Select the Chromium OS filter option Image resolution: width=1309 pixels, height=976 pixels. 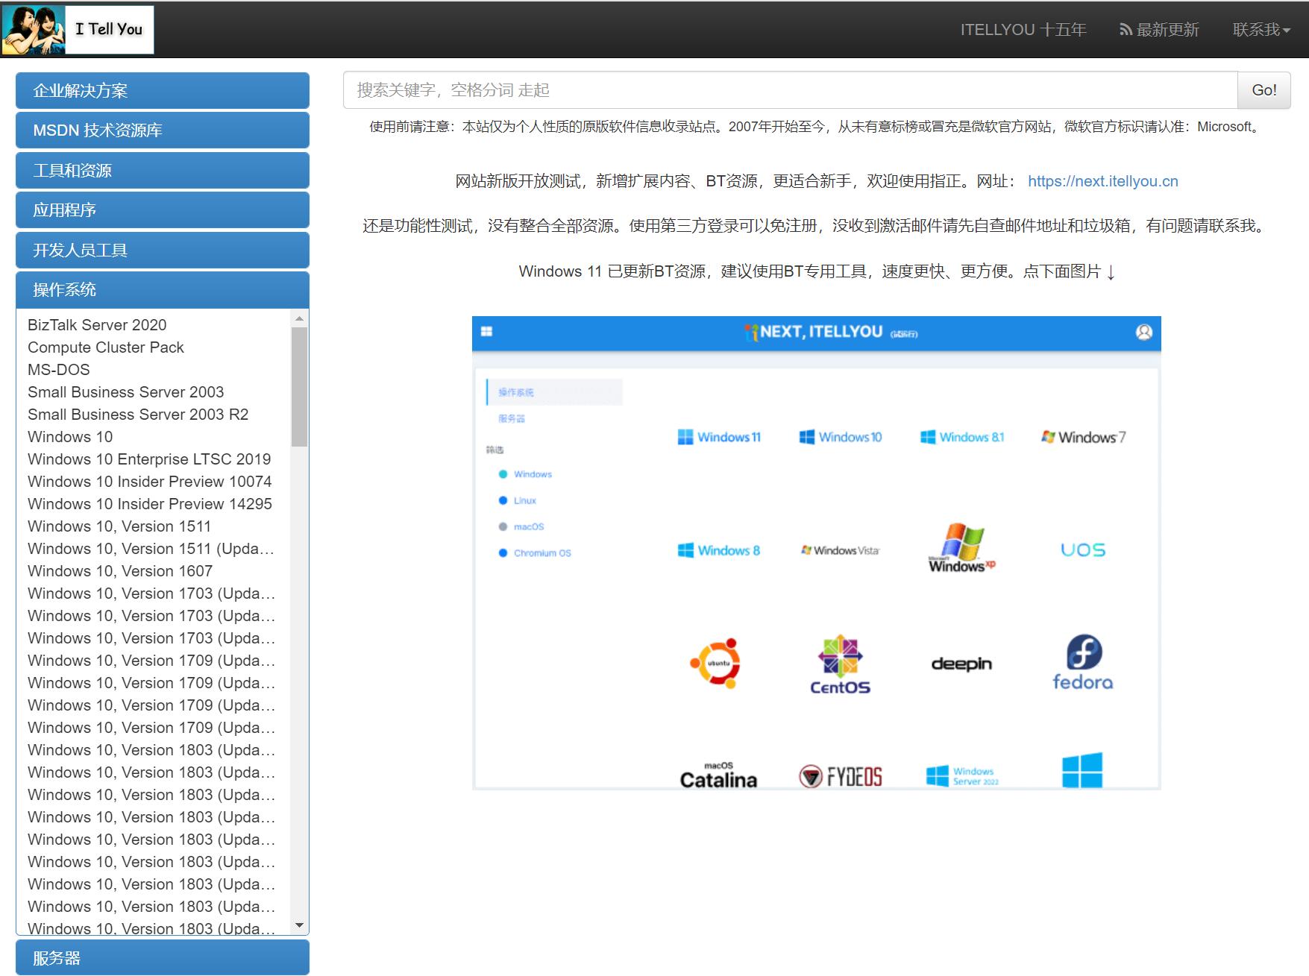click(x=542, y=552)
